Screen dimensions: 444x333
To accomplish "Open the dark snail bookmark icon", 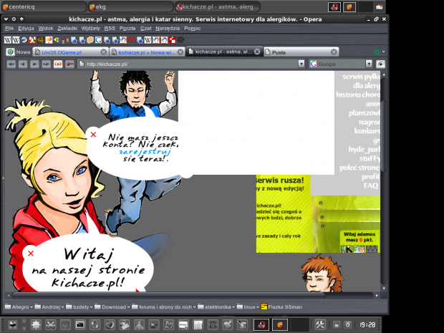I will click(180, 40).
